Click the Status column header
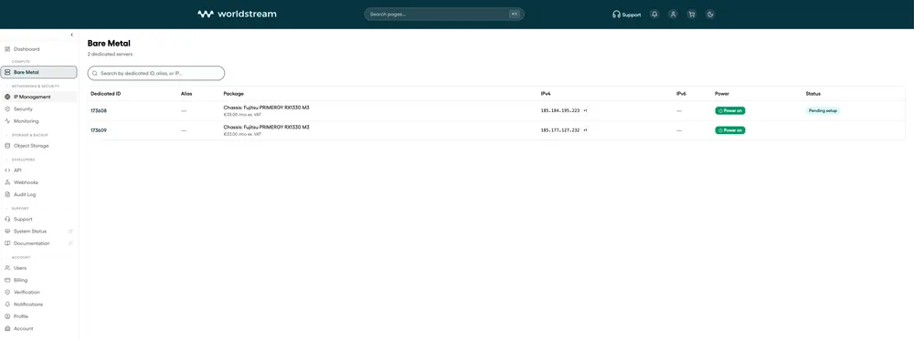The width and height of the screenshot is (914, 340). point(813,94)
